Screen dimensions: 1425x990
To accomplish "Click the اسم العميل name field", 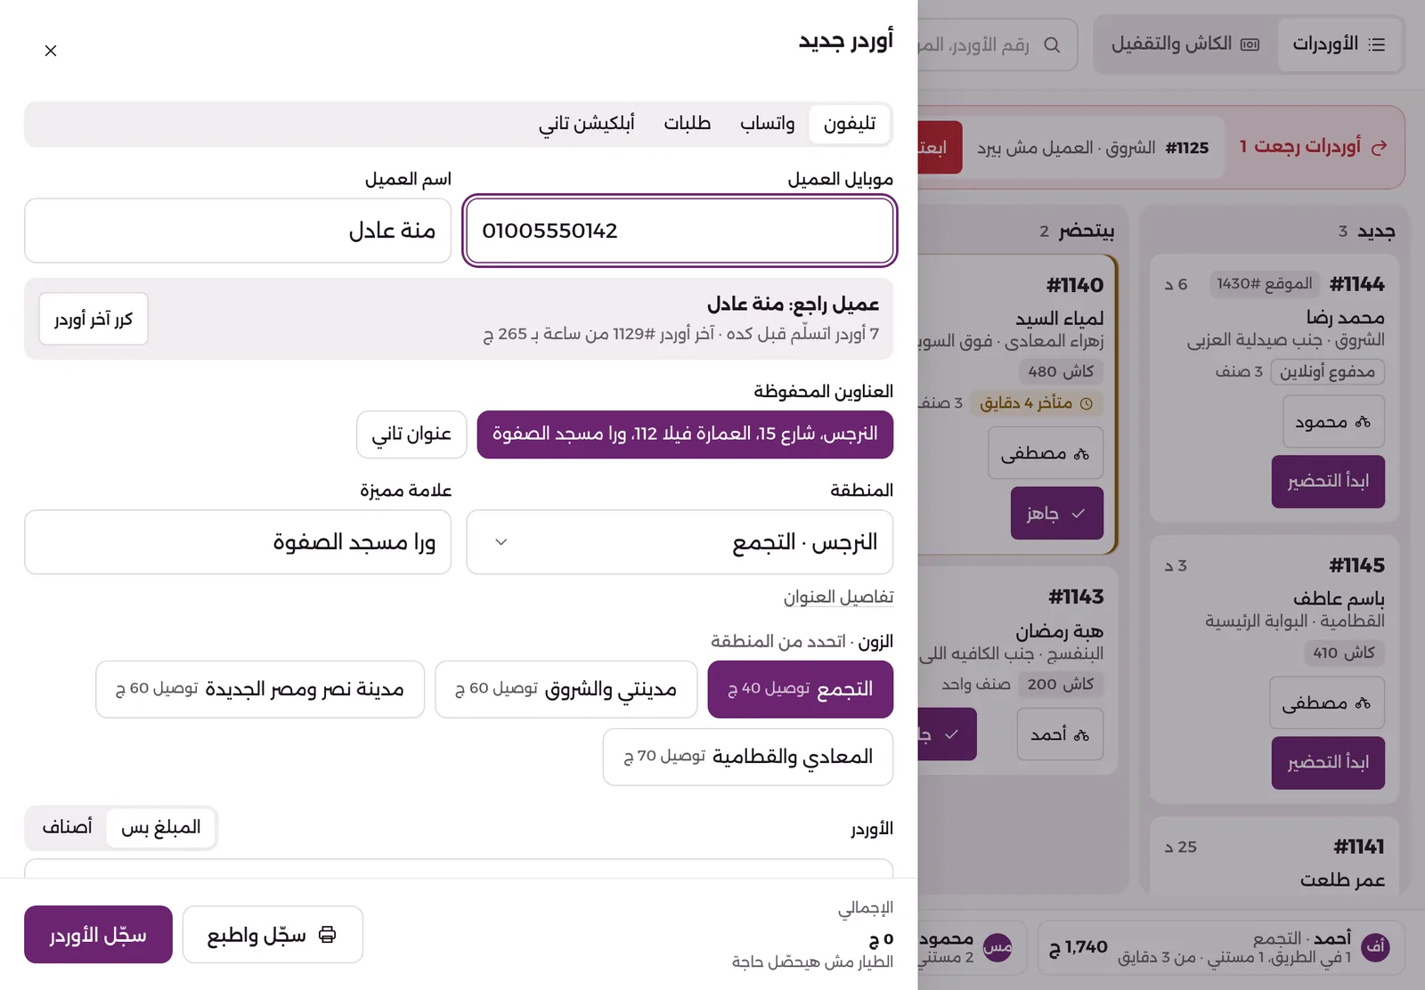I will coord(238,231).
